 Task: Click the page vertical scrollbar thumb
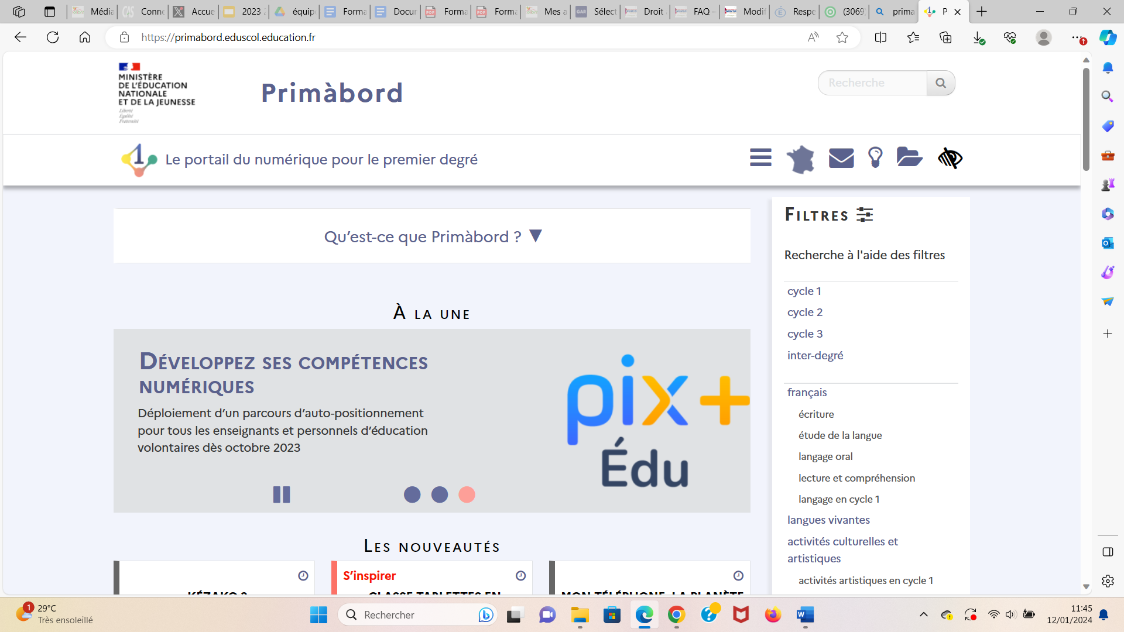pyautogui.click(x=1086, y=119)
